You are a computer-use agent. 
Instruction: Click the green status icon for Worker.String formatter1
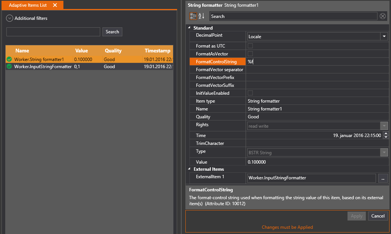(9, 59)
